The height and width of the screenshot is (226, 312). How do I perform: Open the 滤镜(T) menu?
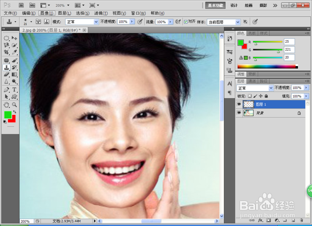coord(101,13)
